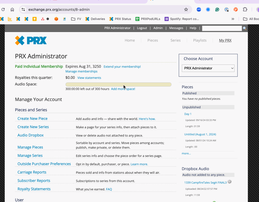Open the Choose Account dropdown
Viewport: 259px width, 202px height.
click(x=208, y=68)
